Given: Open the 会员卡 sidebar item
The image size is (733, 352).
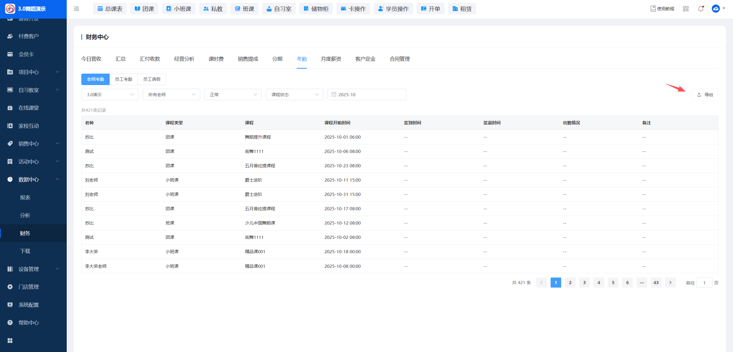Looking at the screenshot, I should (26, 54).
